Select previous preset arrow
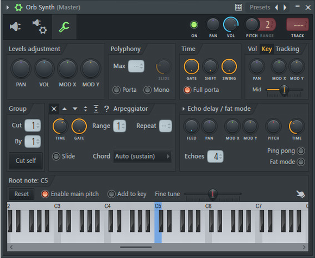The width and height of the screenshot is (315, 258). [276, 8]
